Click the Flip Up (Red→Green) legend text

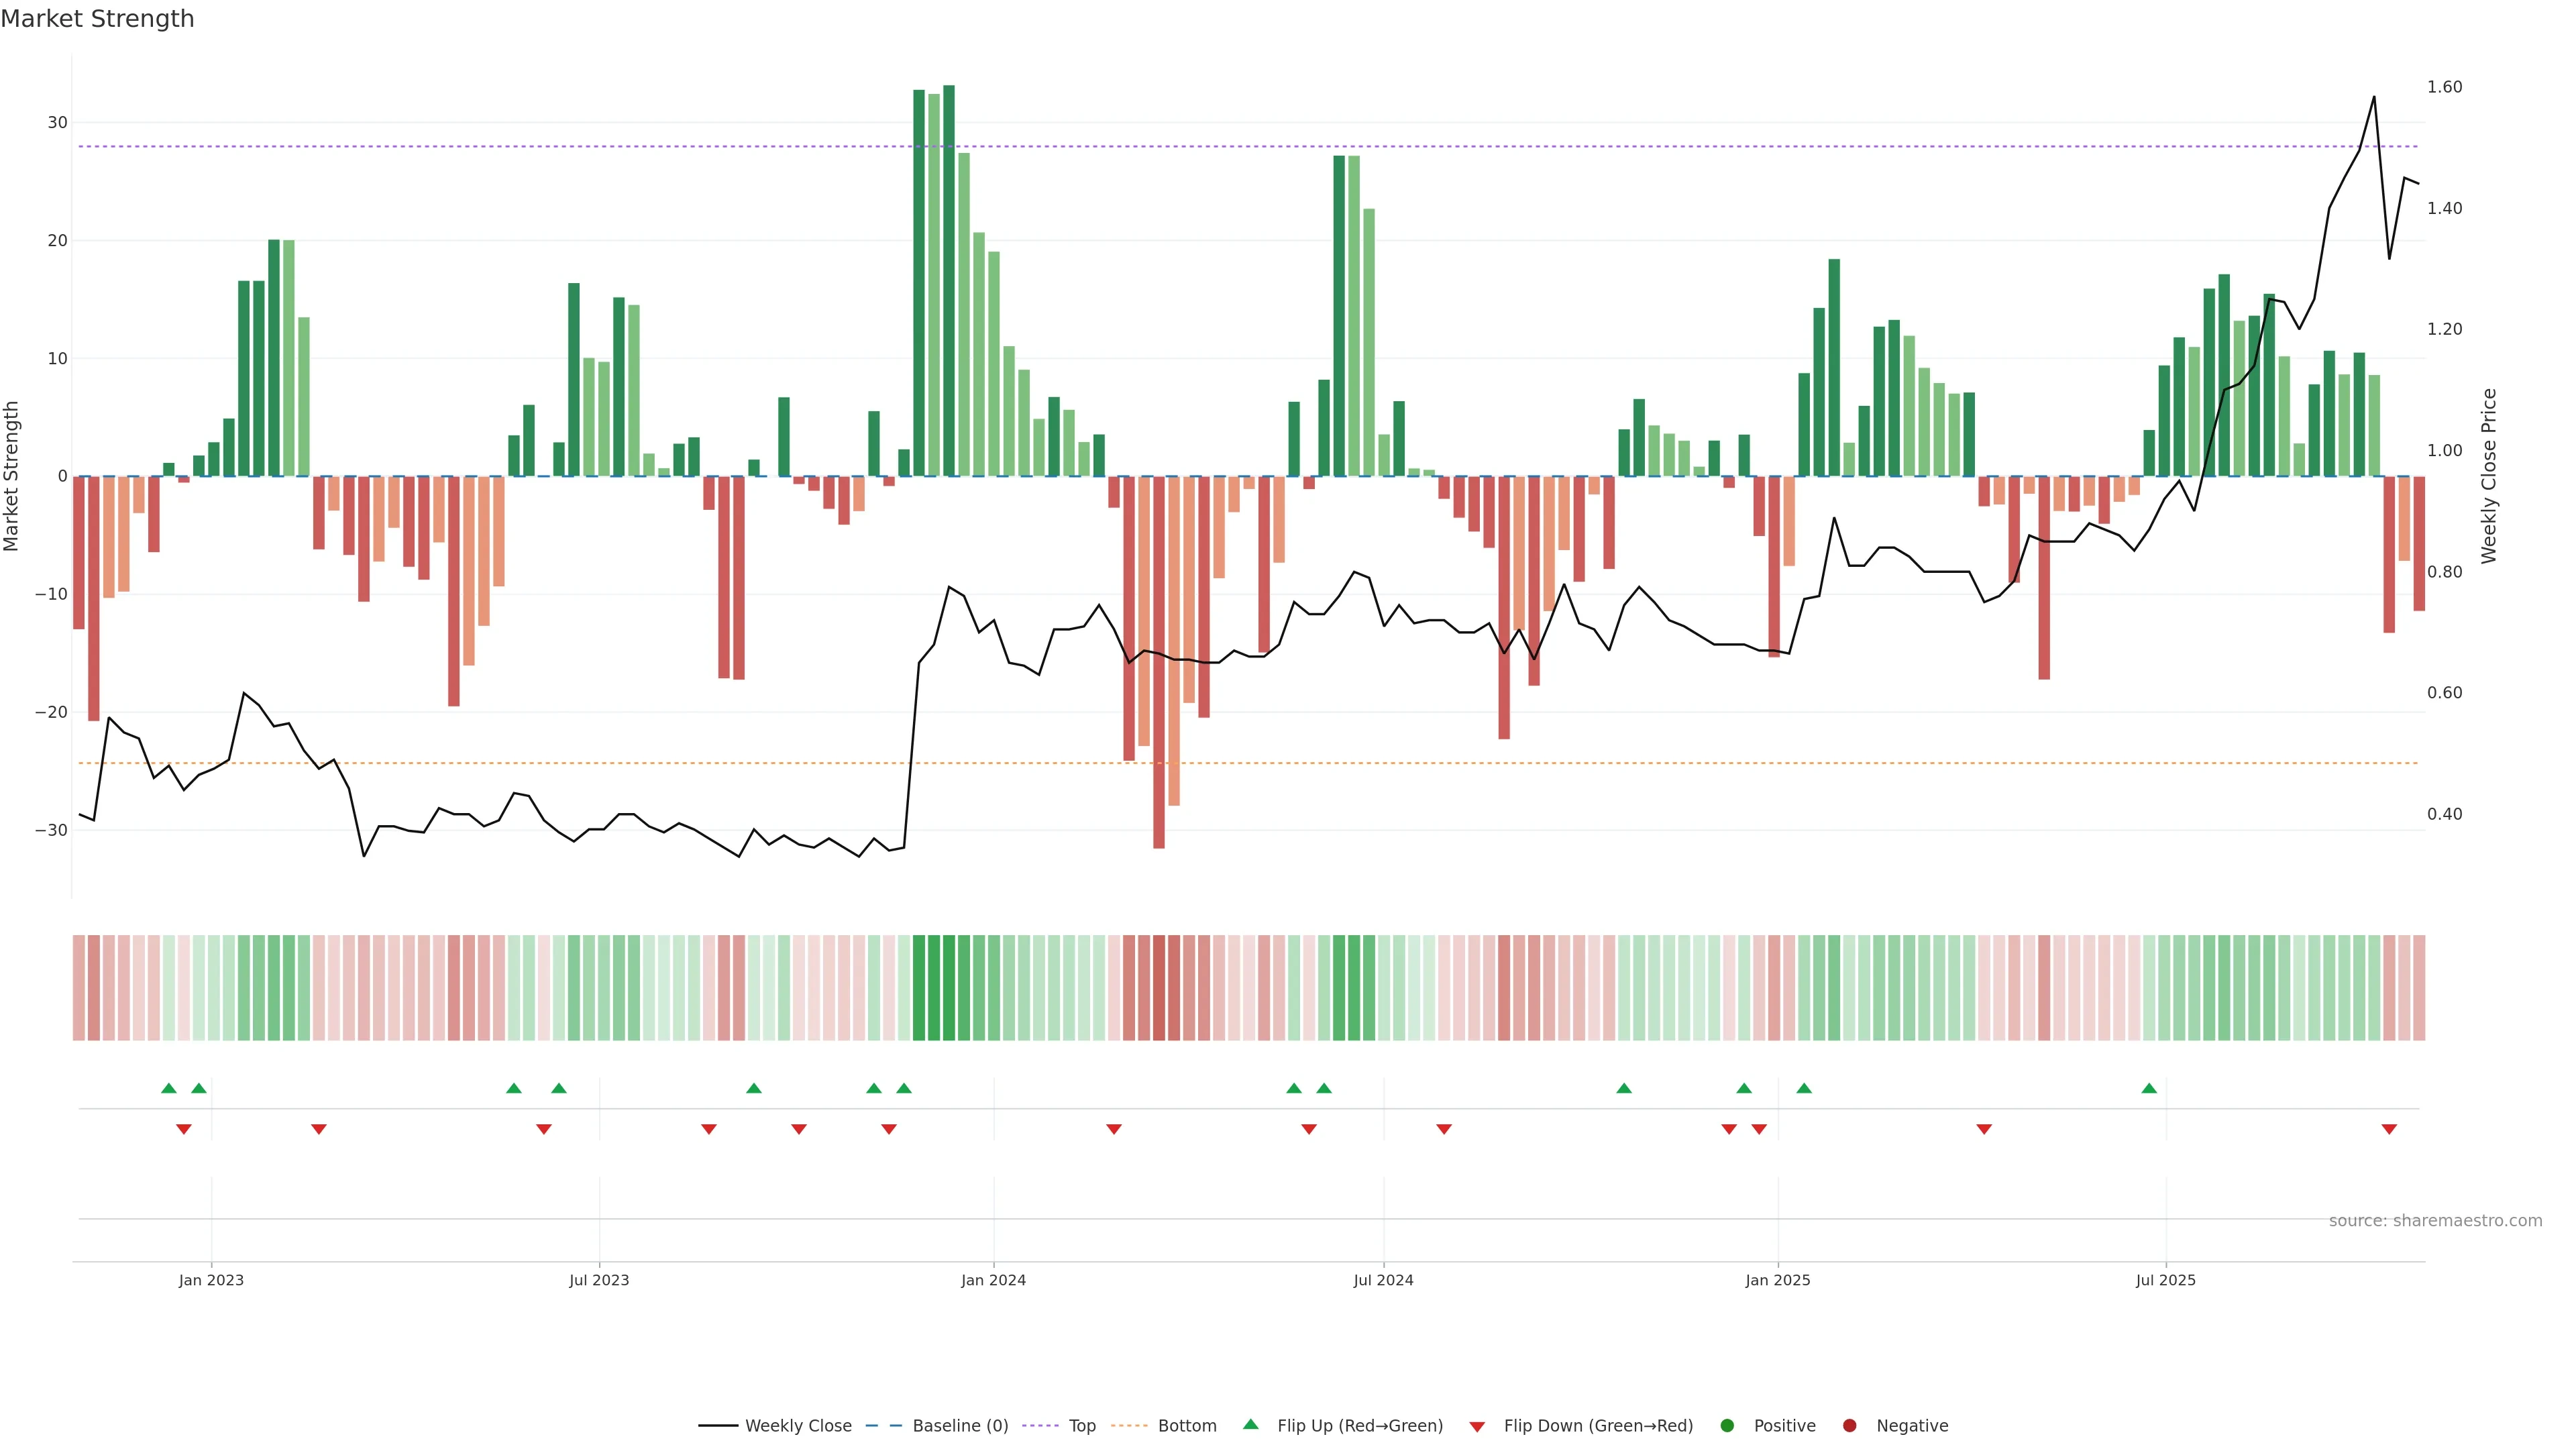pyautogui.click(x=1360, y=1426)
